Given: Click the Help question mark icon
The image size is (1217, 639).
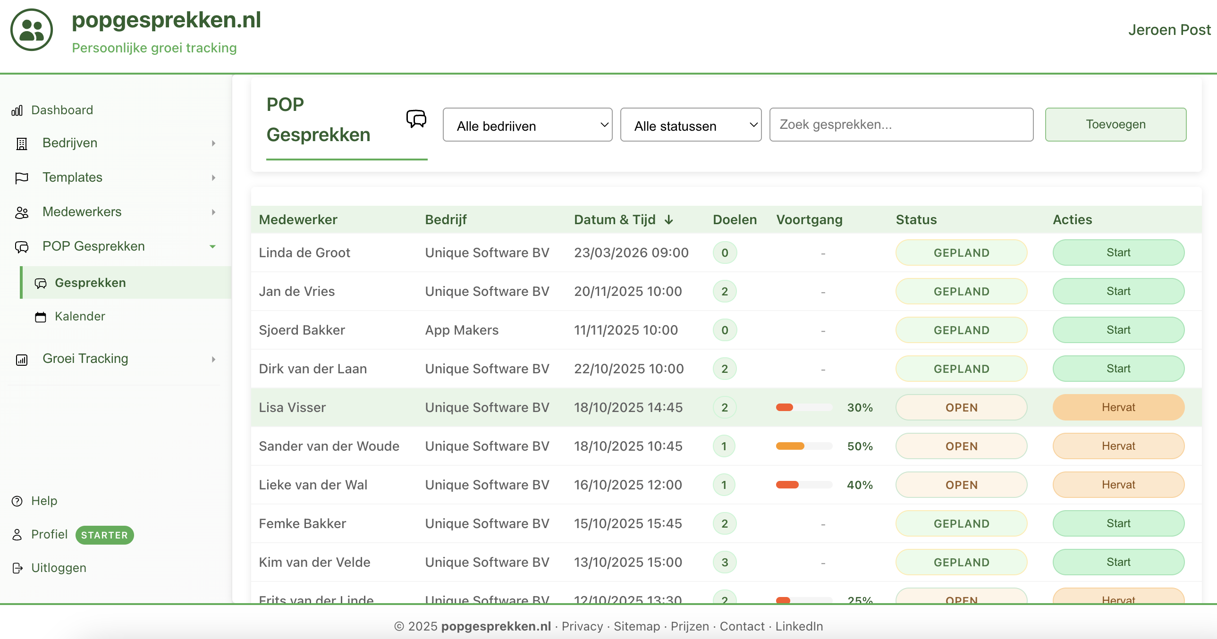Looking at the screenshot, I should (17, 501).
